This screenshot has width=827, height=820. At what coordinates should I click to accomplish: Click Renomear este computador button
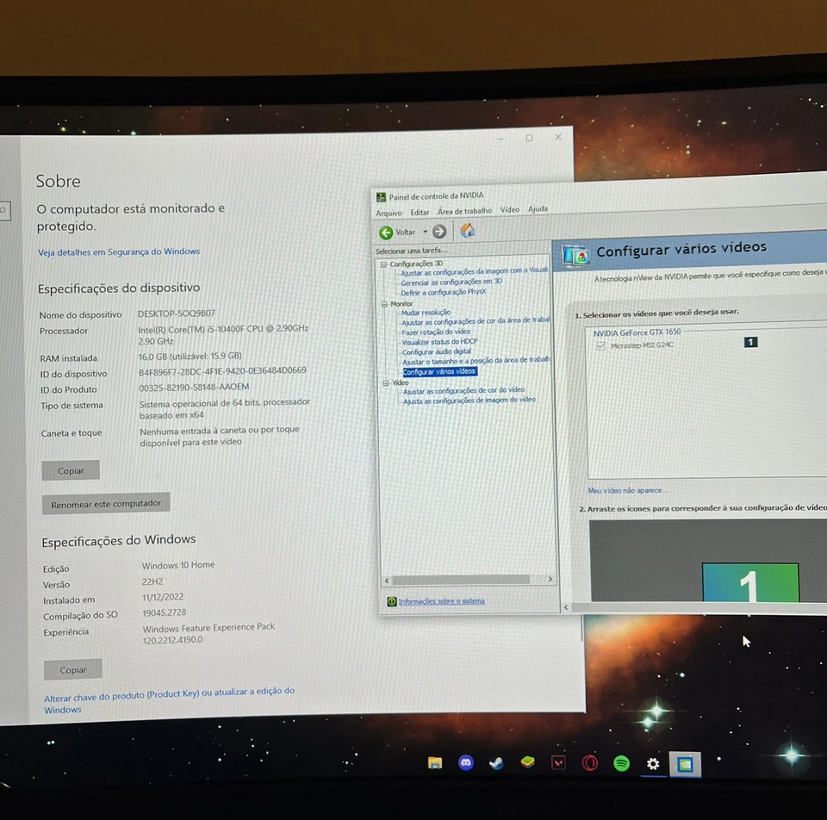click(106, 504)
